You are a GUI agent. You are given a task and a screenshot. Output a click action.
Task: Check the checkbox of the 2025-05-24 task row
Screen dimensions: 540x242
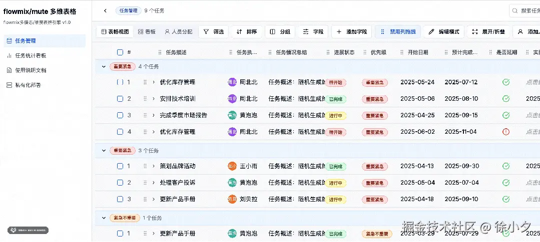point(120,82)
